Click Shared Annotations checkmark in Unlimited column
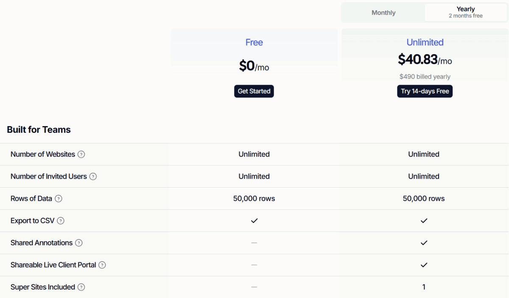Viewport: 509px width, 298px height. [x=424, y=243]
